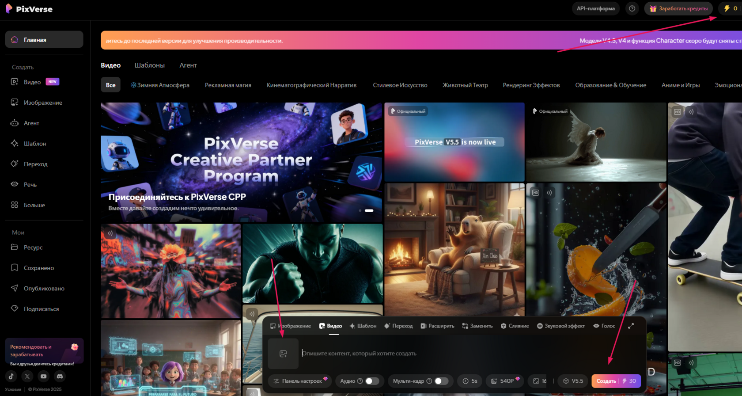Viewport: 742px width, 396px height.
Task: Open the Discord icon in the sidebar footer
Action: 60,376
